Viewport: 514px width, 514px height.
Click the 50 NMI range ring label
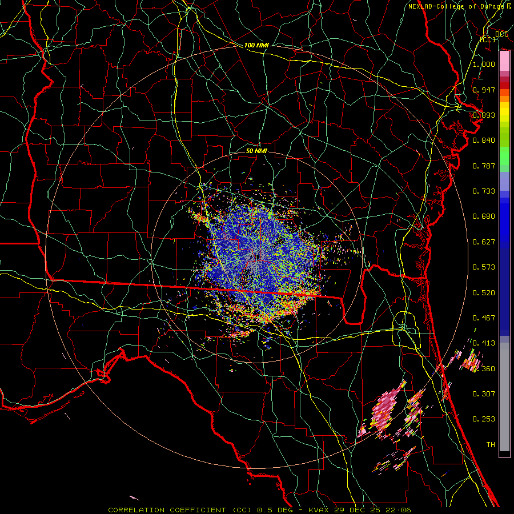tap(256, 151)
